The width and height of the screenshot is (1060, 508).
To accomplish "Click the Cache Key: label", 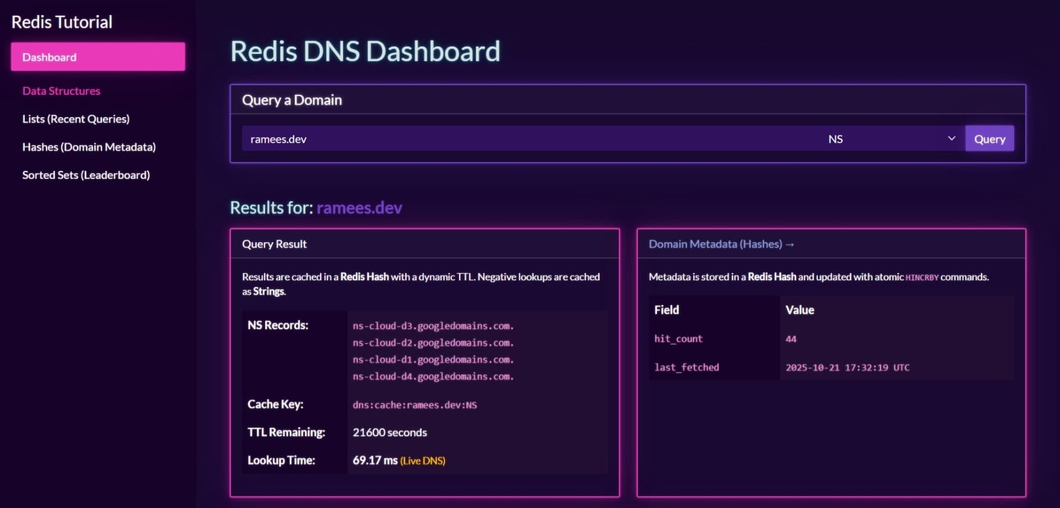I will pyautogui.click(x=275, y=404).
